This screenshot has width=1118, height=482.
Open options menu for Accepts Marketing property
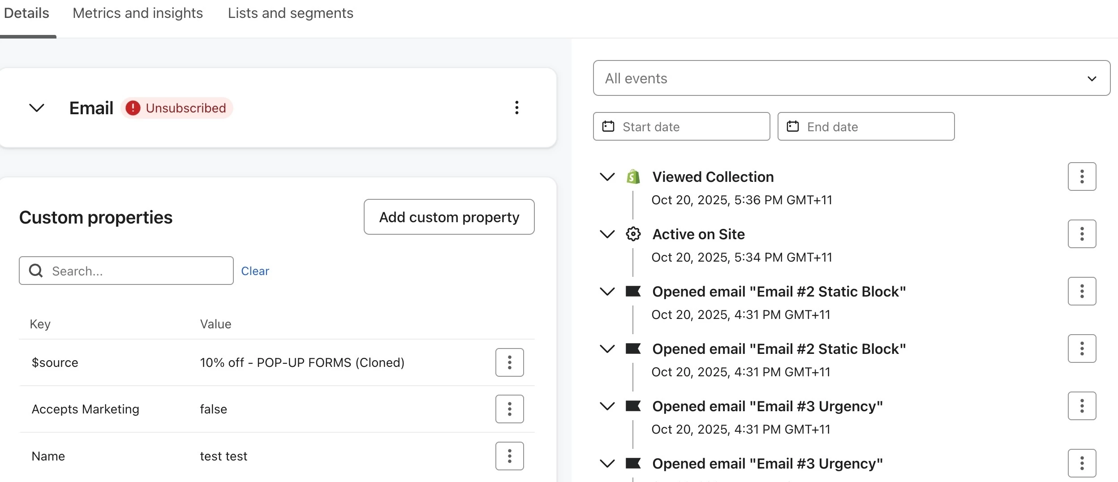click(x=509, y=409)
